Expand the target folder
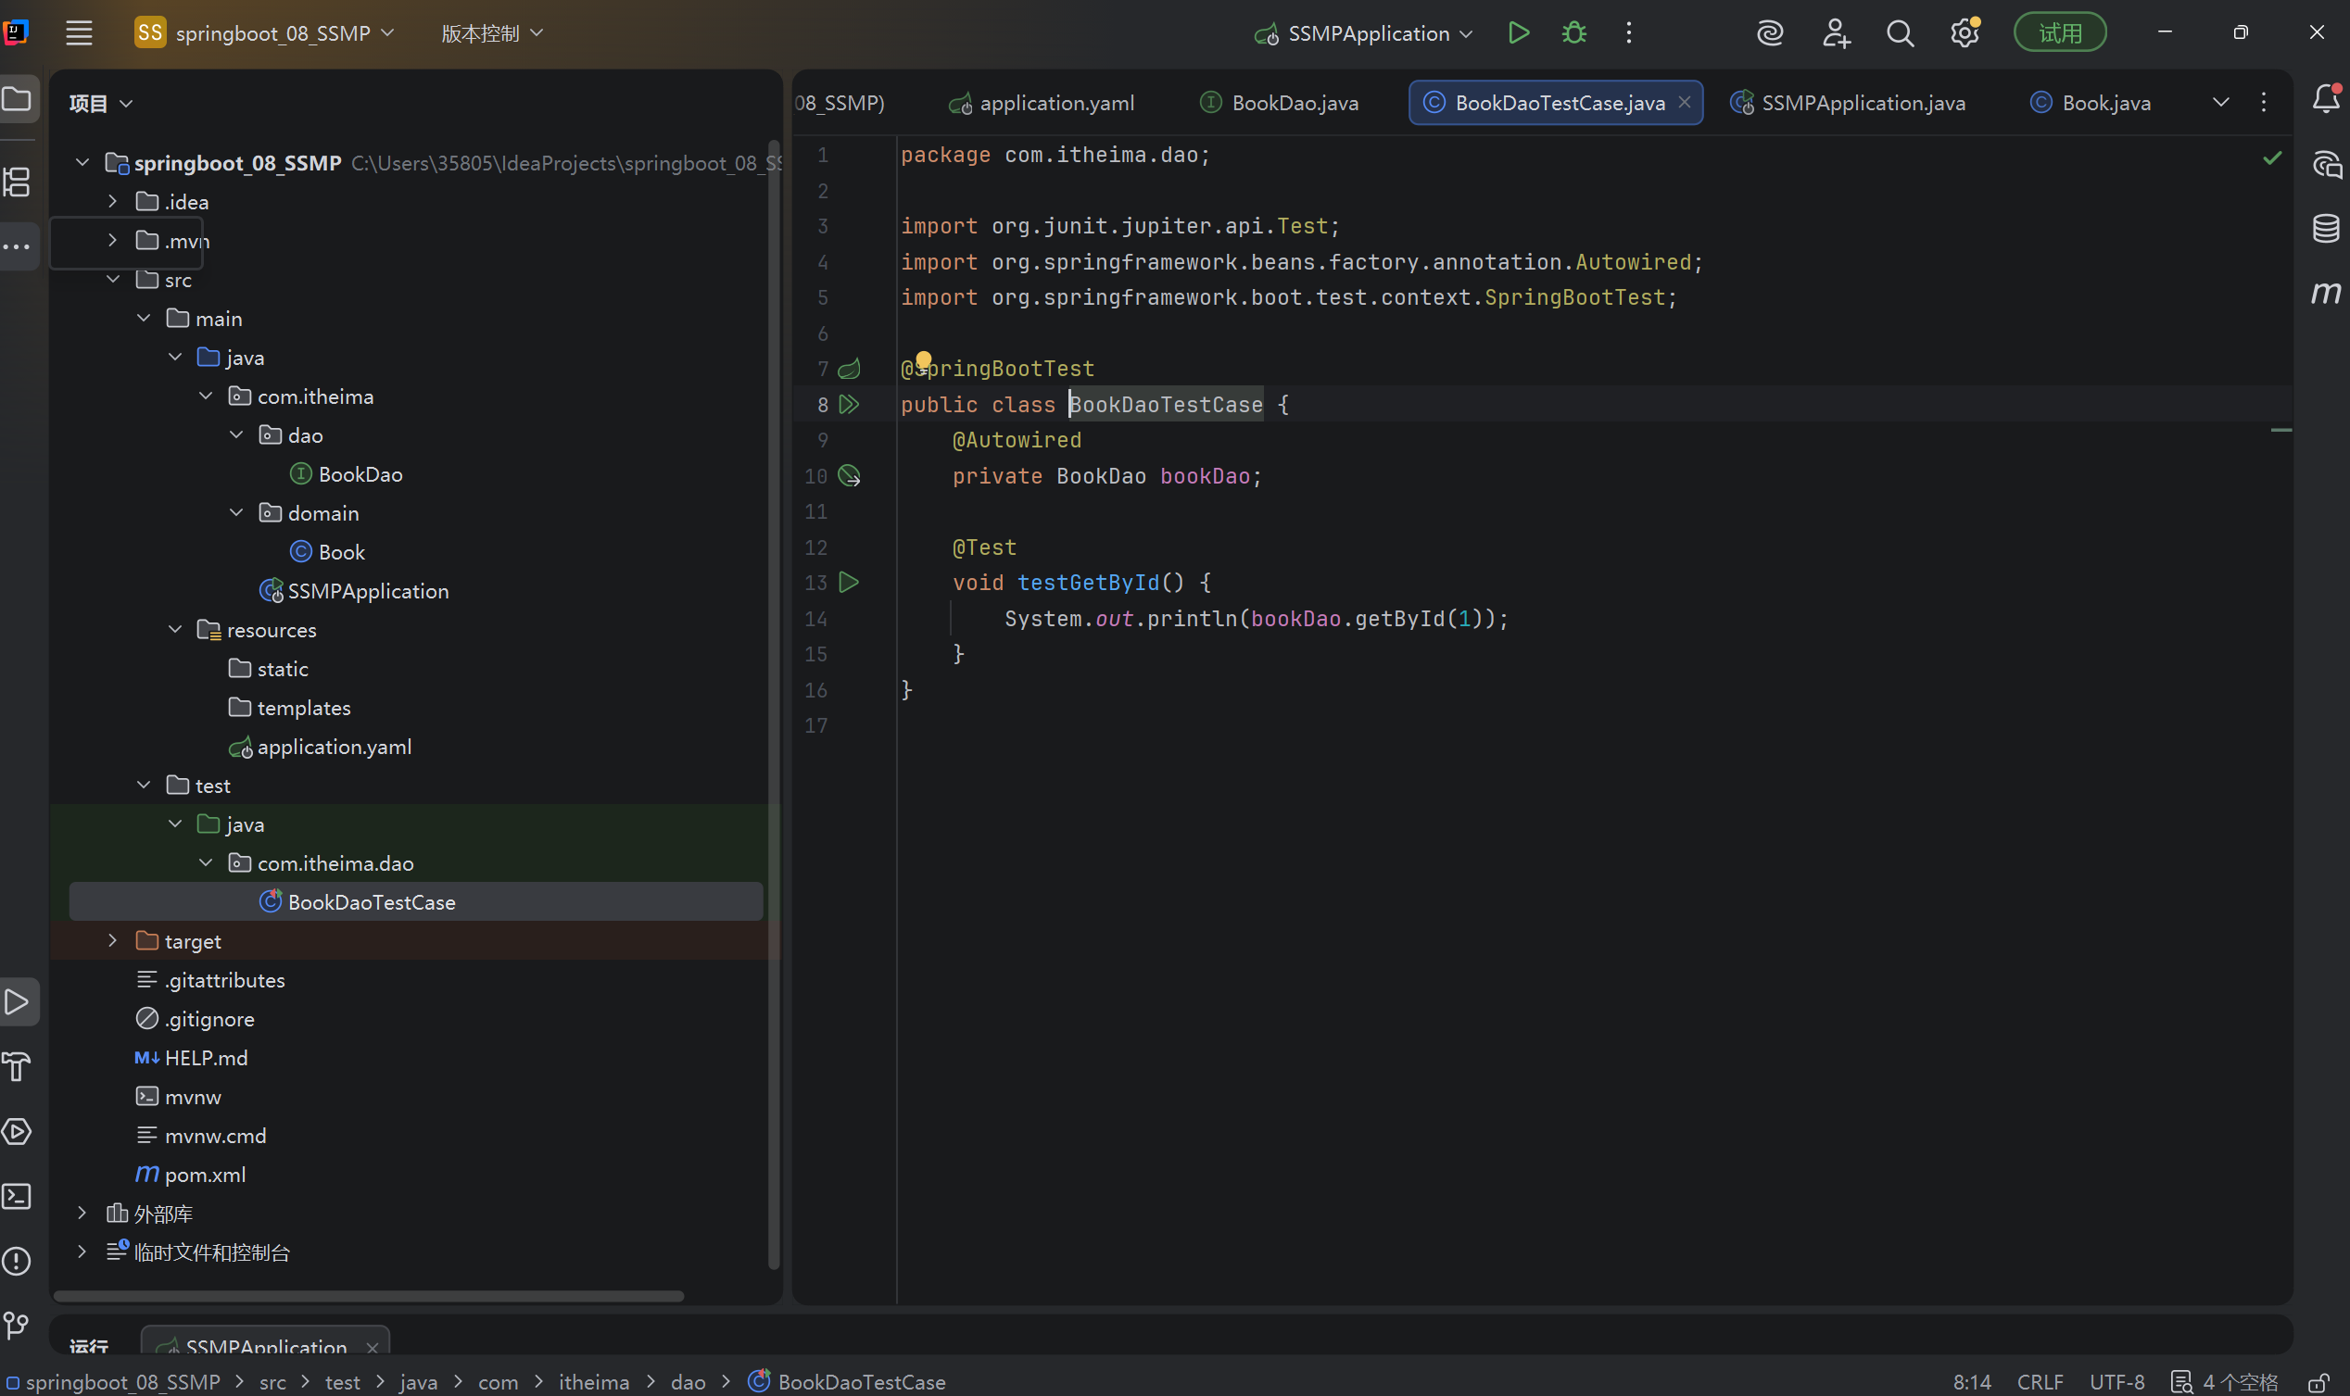This screenshot has width=2350, height=1396. pos(112,940)
